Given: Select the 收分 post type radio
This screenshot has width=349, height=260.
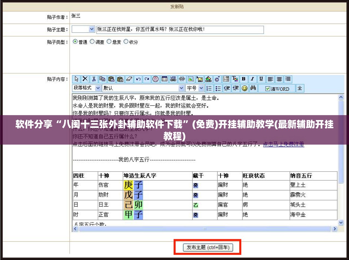Looking at the screenshot, I should pos(126,42).
